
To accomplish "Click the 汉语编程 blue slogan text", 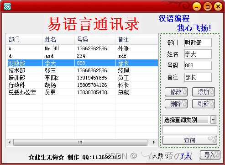I will 174,18.
